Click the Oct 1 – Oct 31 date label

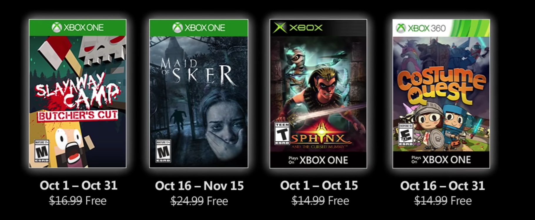[x=78, y=185]
